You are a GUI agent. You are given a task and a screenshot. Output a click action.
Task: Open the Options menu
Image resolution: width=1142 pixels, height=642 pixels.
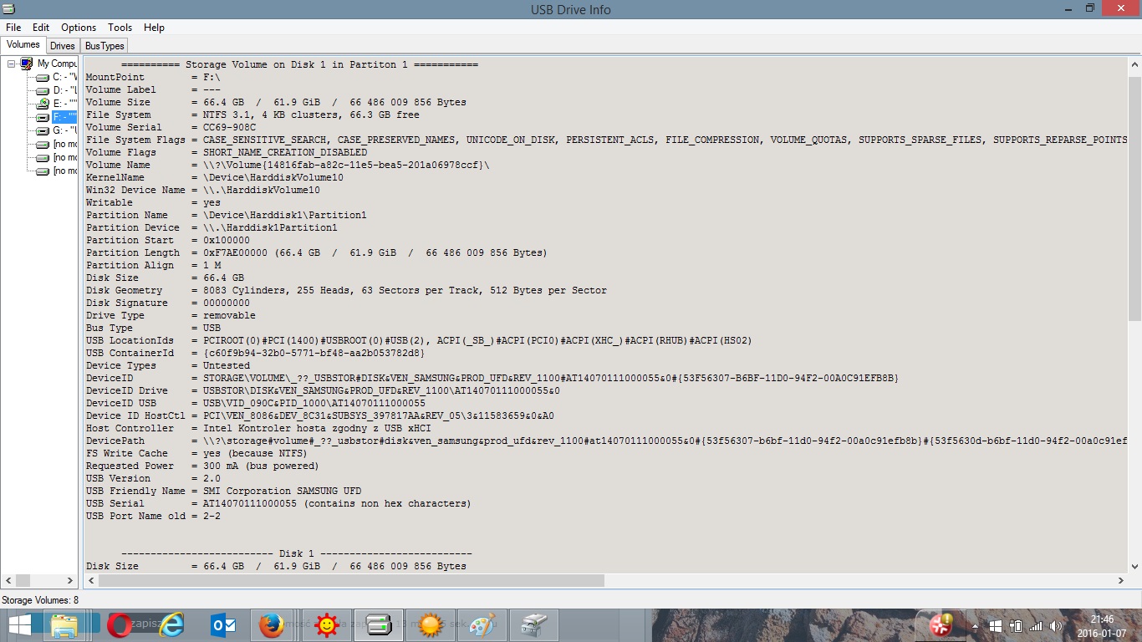click(79, 28)
